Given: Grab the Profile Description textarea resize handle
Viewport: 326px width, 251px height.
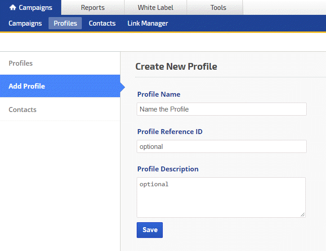Looking at the screenshot, I should [x=303, y=215].
